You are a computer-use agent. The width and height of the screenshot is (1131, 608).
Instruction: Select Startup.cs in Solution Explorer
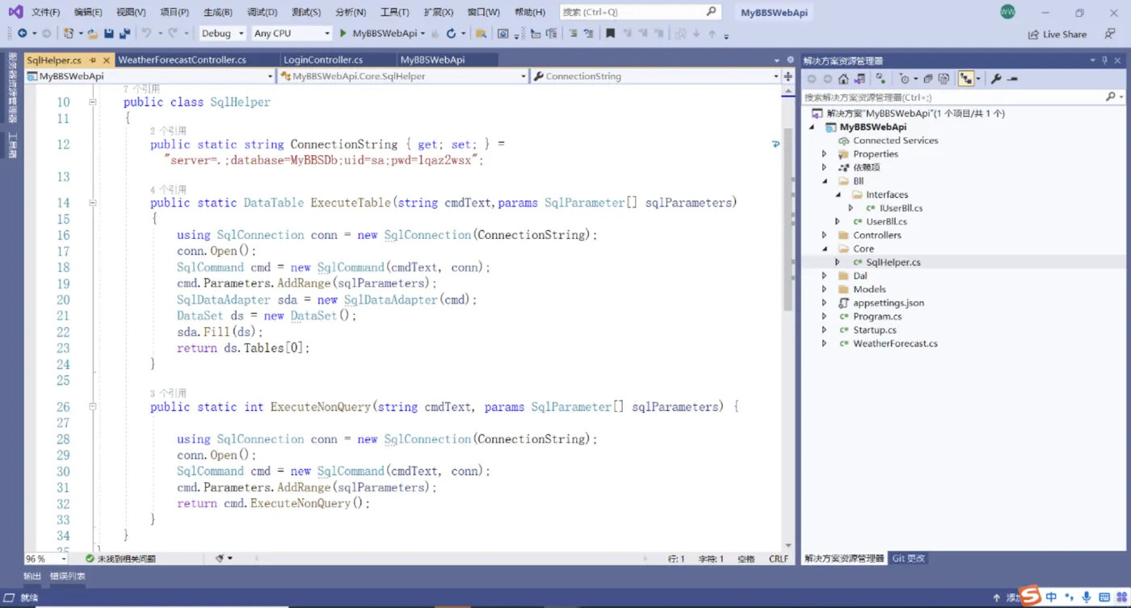pos(875,329)
